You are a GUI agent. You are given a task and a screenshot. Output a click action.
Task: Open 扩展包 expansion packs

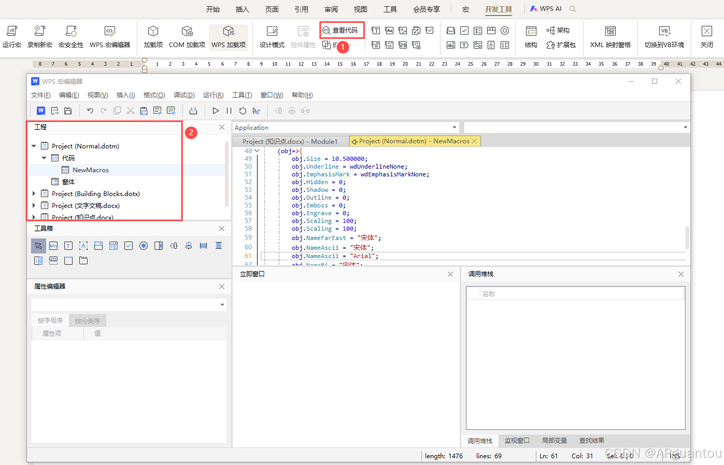point(561,45)
